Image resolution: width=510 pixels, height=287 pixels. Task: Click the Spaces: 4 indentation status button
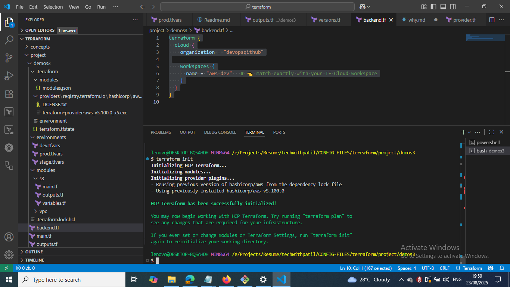tap(407, 268)
